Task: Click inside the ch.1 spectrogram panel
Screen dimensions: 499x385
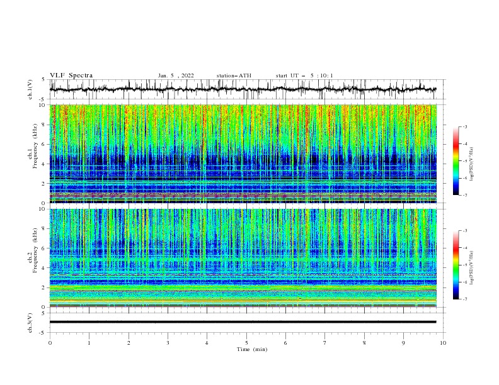Action: point(243,153)
